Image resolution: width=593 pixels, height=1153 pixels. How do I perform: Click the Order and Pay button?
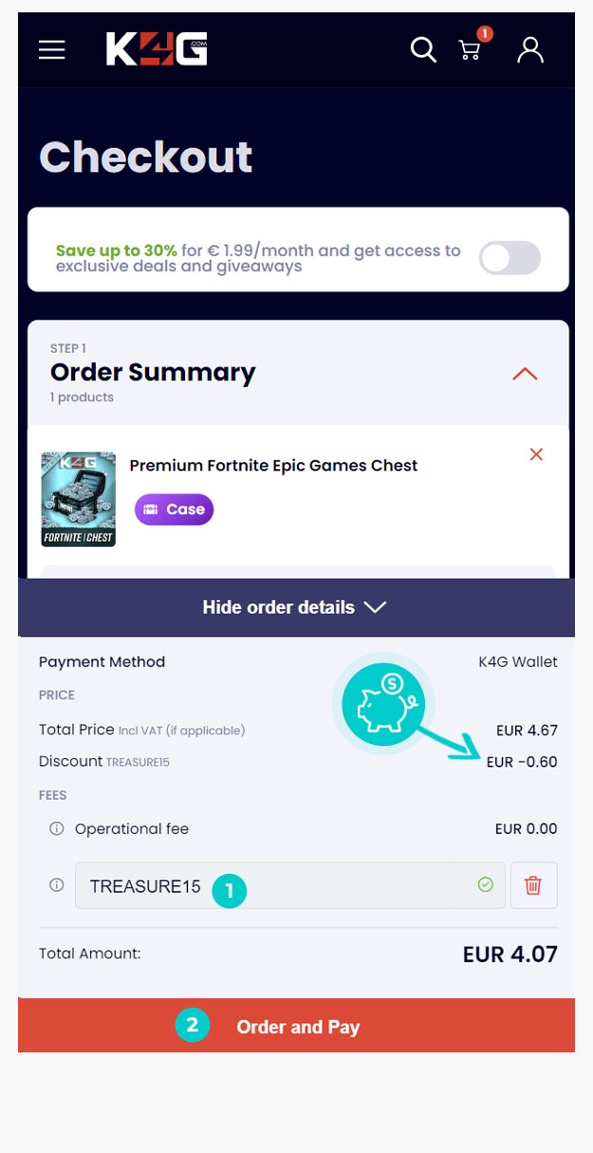[296, 1026]
